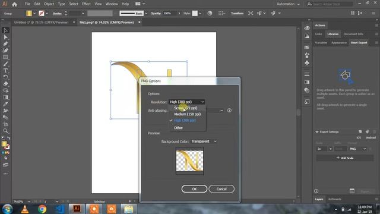Click the Isolate Selected Object icon
Viewport: 380px width, 214px height.
tap(251, 13)
